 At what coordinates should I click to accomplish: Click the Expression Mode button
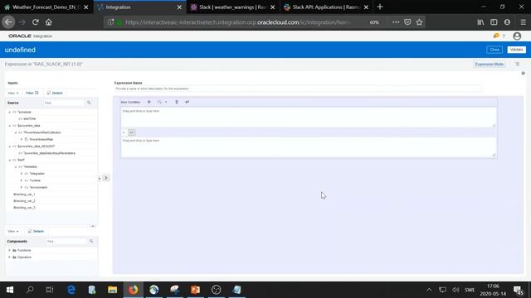pyautogui.click(x=489, y=65)
